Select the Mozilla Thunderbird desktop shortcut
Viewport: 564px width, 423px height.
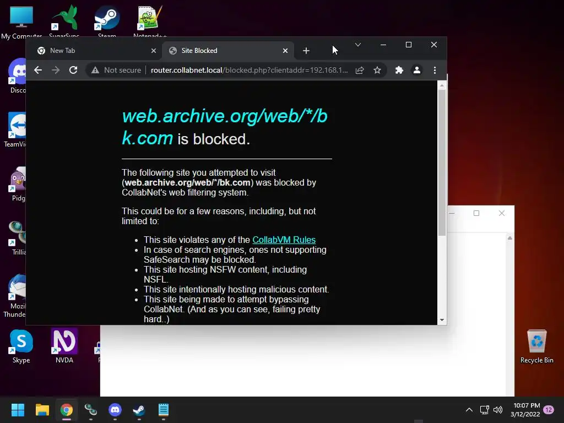tap(15, 296)
